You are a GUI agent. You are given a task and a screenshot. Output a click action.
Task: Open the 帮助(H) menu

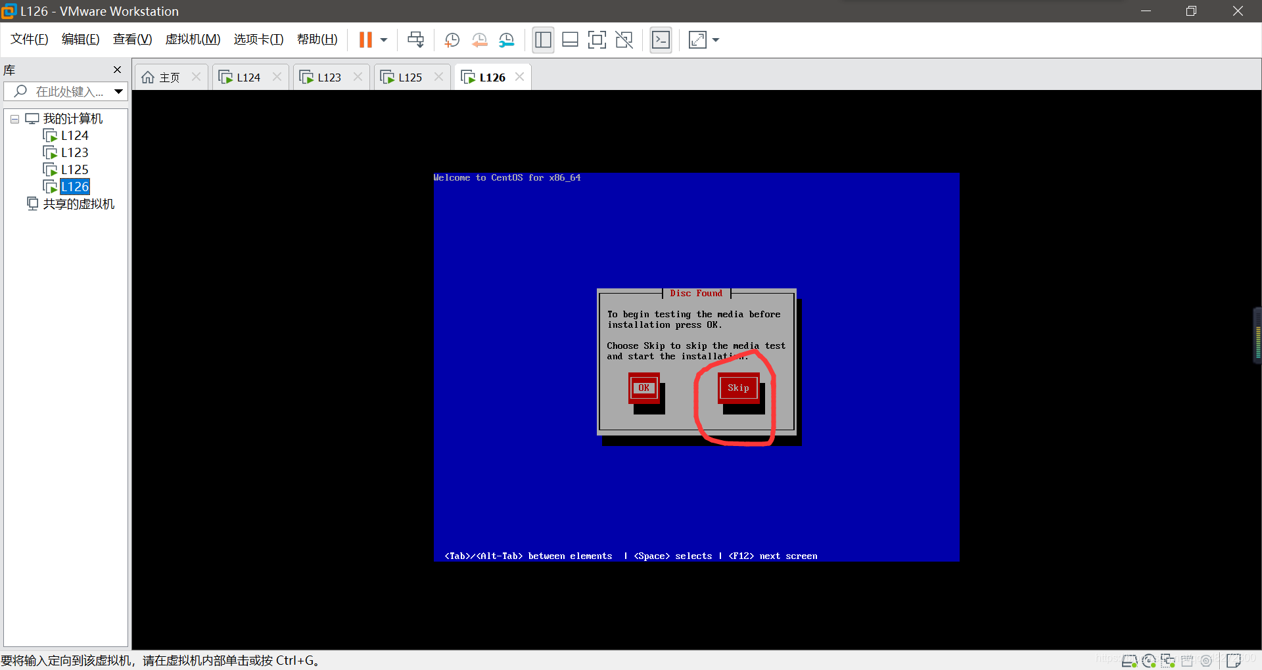click(317, 39)
